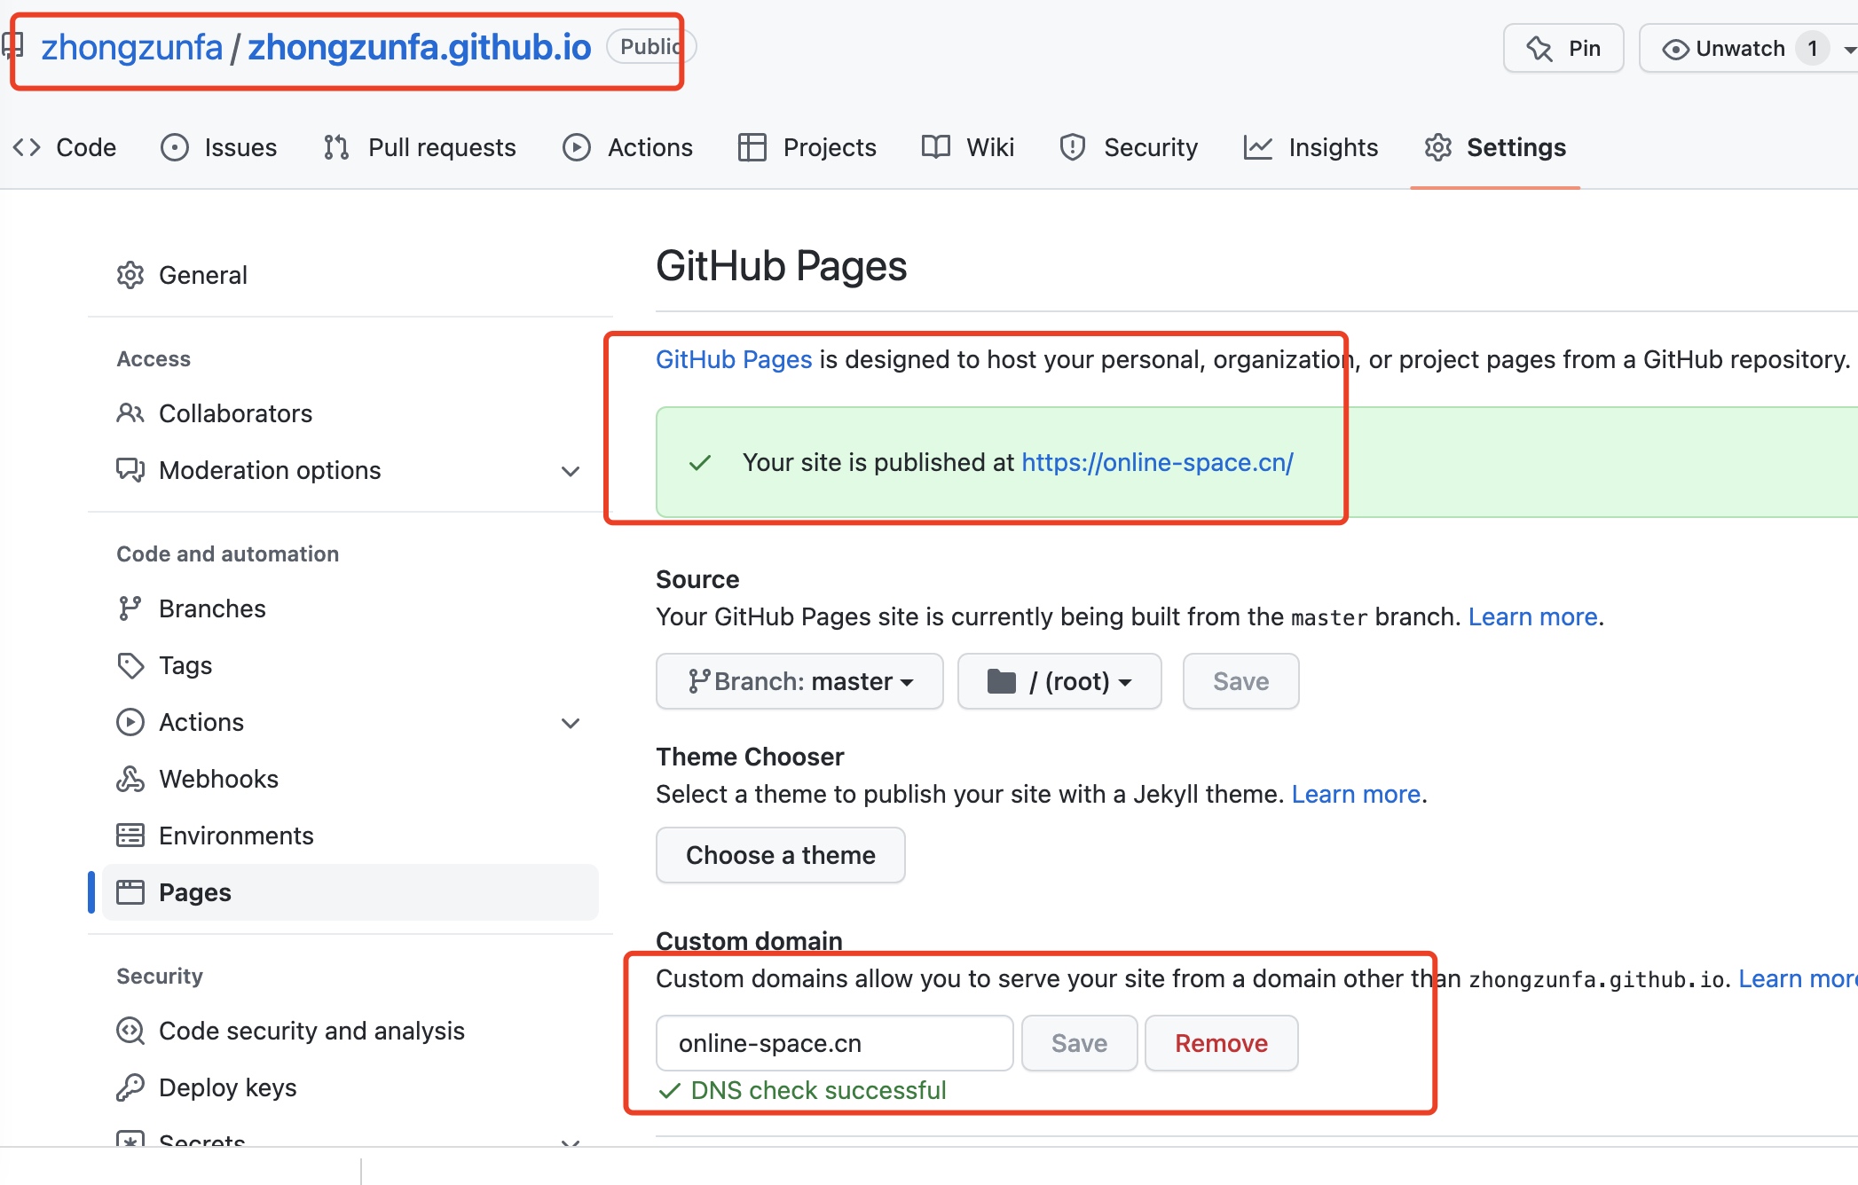Viewport: 1858px width, 1185px height.
Task: Click the Collaborators people icon
Action: 130,413
